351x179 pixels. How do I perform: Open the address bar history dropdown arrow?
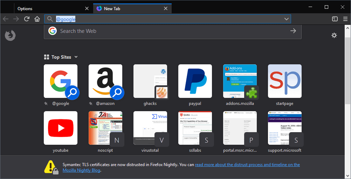(286, 19)
